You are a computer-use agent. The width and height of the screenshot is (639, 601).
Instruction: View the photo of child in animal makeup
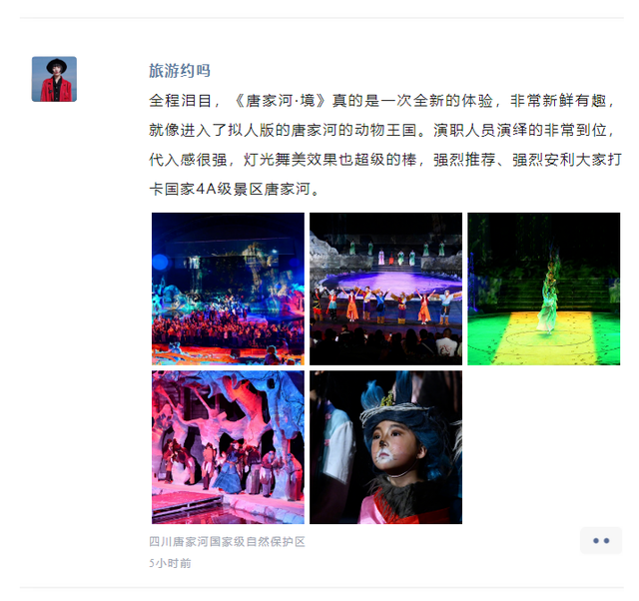[x=386, y=447]
